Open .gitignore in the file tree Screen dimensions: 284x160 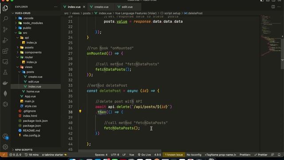coord(36,111)
